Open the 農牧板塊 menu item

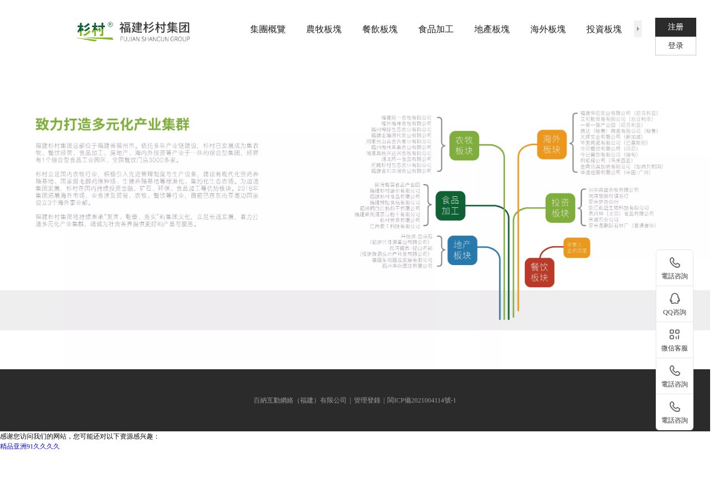[x=323, y=29]
